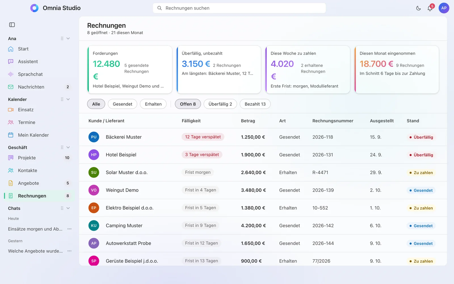The width and height of the screenshot is (454, 284).
Task: Open the Assistent chat icon
Action: (11, 62)
